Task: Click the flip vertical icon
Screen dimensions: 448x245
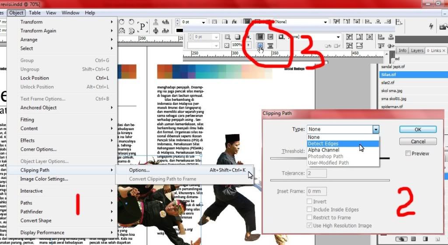Action: pyautogui.click(x=131, y=31)
